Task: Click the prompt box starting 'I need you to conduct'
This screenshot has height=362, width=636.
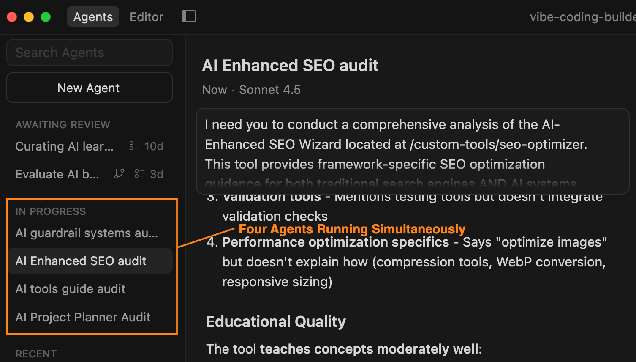Action: coord(413,151)
